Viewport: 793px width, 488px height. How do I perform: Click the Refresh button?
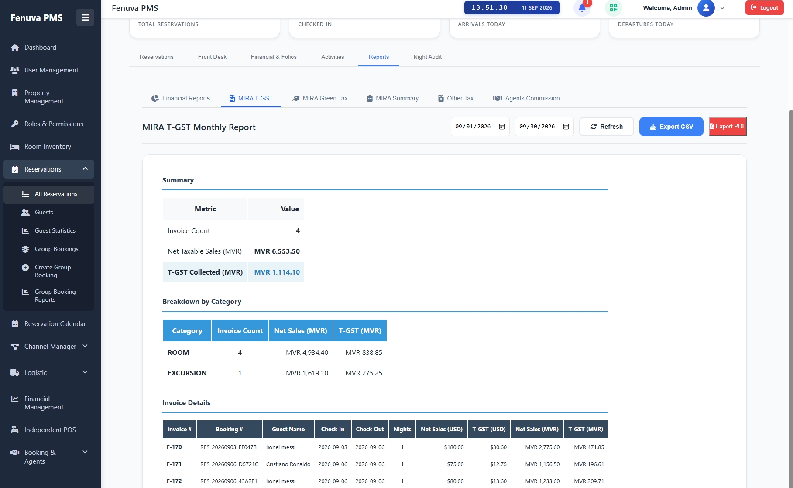point(607,127)
